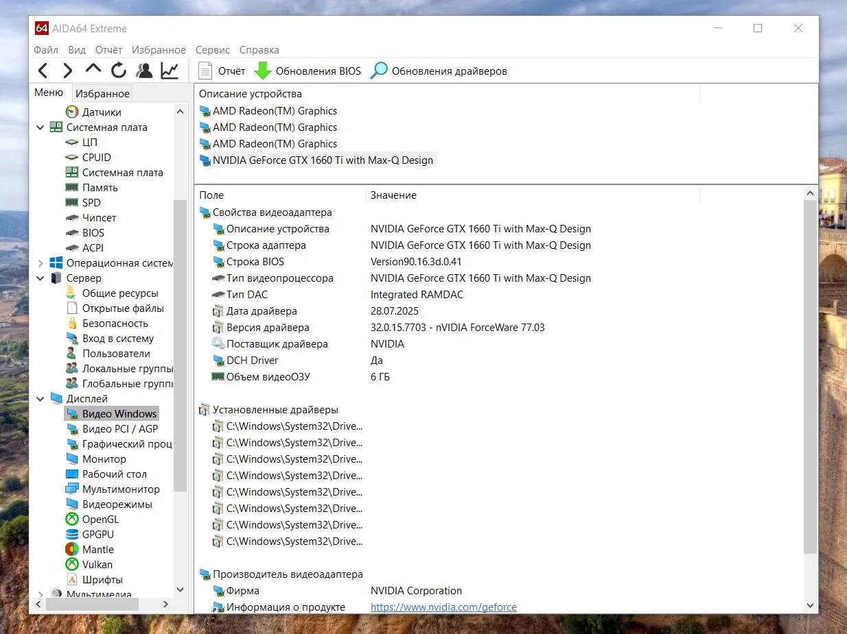847x634 pixels.
Task: Open the nvidia.com/geforce product link
Action: click(443, 607)
